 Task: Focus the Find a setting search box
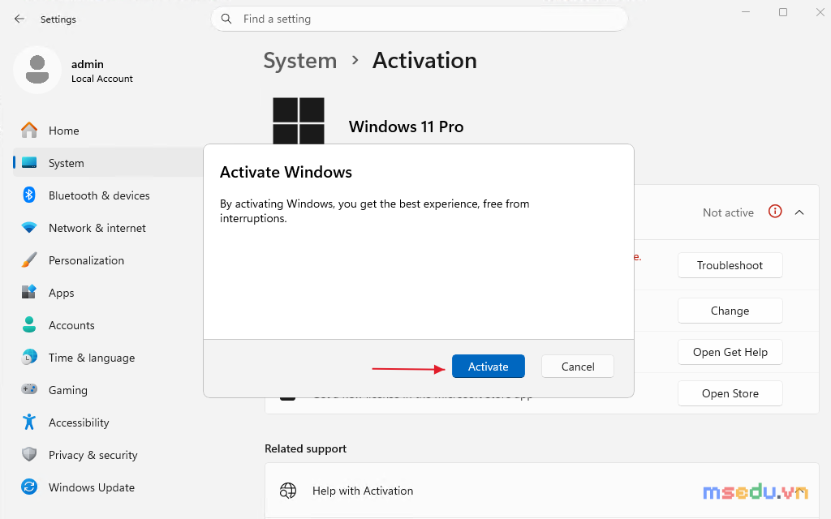point(420,19)
